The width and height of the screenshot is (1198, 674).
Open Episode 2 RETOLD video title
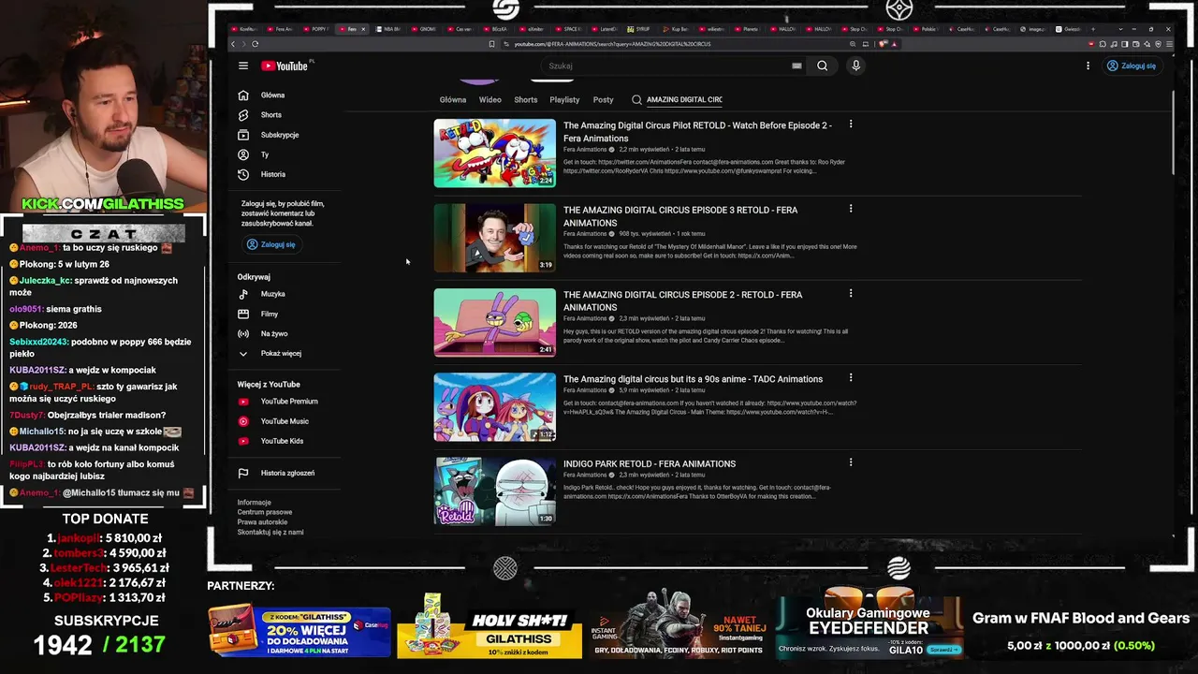683,300
